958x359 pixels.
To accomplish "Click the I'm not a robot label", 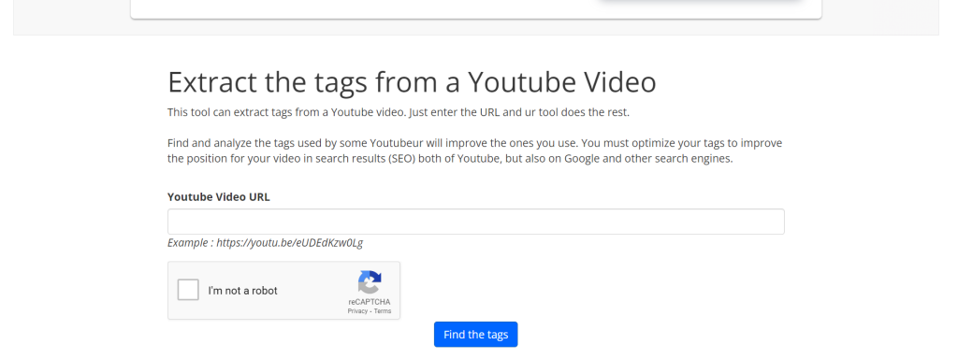I will (242, 291).
